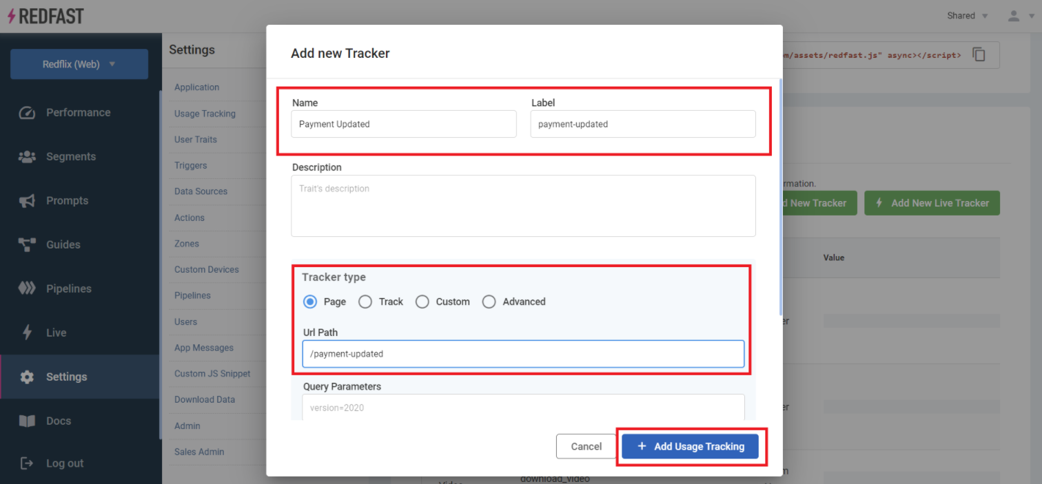
Task: Open Pipelines entry in Settings list
Action: (192, 295)
